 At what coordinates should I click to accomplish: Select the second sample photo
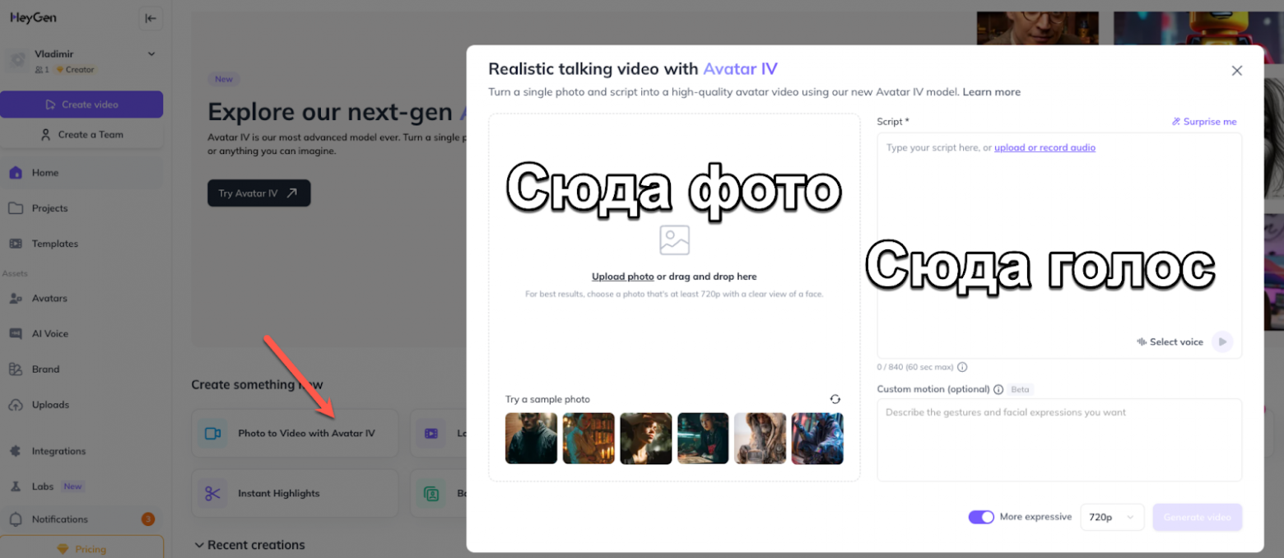[x=588, y=438]
